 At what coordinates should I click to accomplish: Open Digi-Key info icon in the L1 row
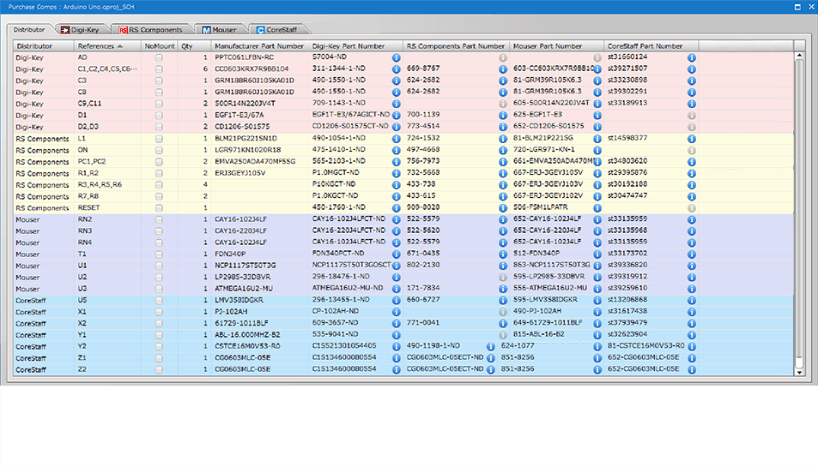(396, 139)
